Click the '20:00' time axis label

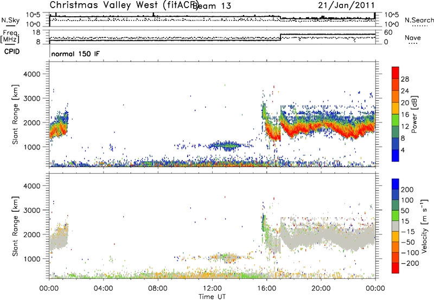(x=321, y=289)
